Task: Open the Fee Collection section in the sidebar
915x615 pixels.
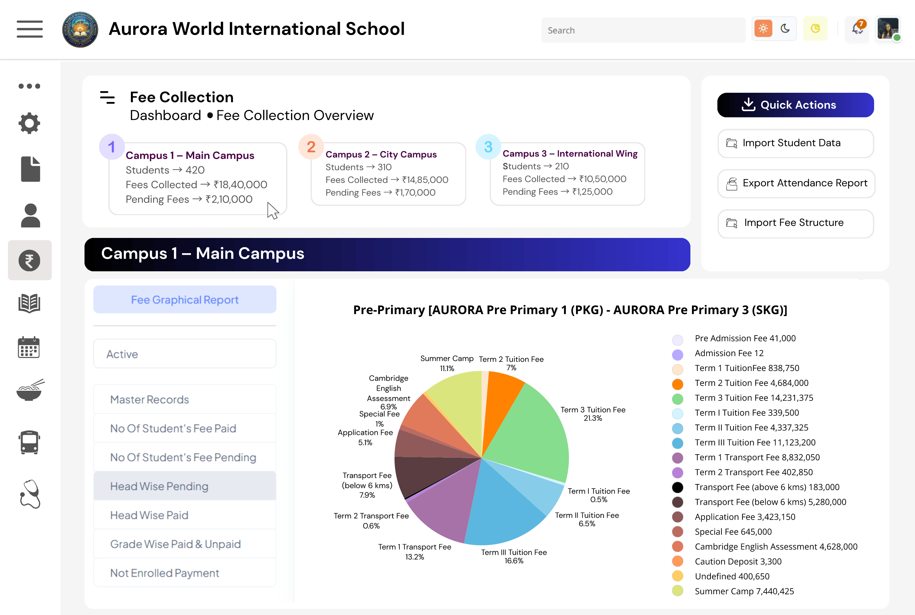Action: (30, 260)
